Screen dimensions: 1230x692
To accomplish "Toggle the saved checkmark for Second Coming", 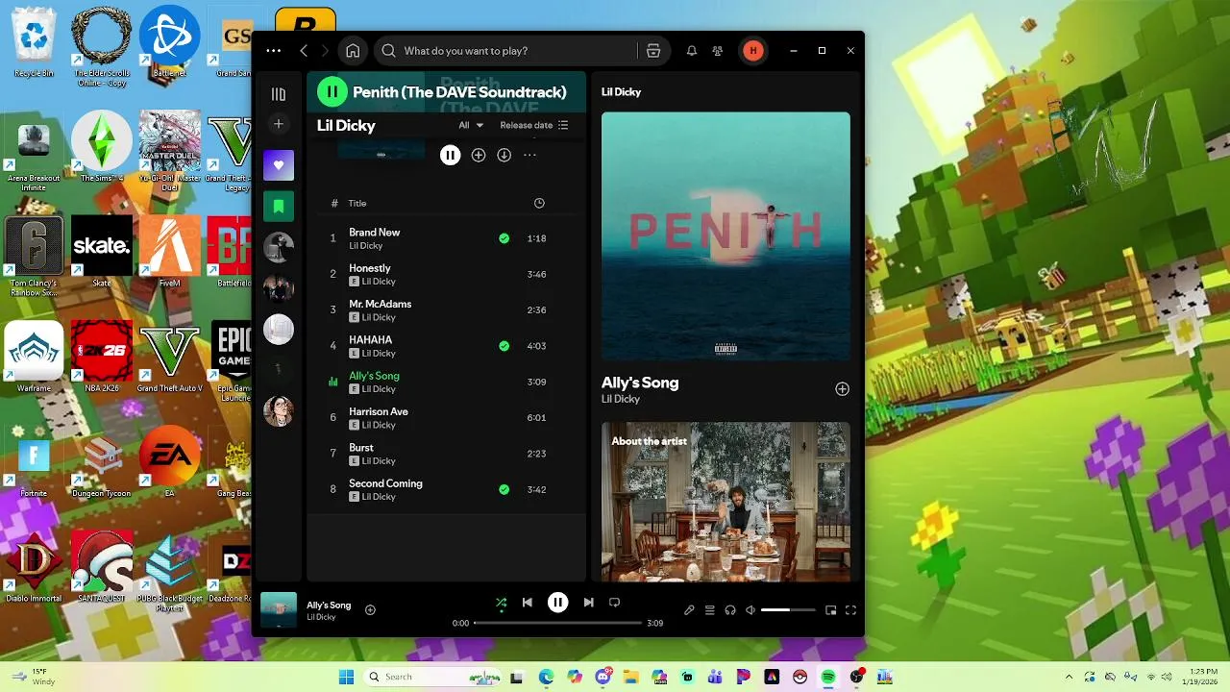I will 504,489.
